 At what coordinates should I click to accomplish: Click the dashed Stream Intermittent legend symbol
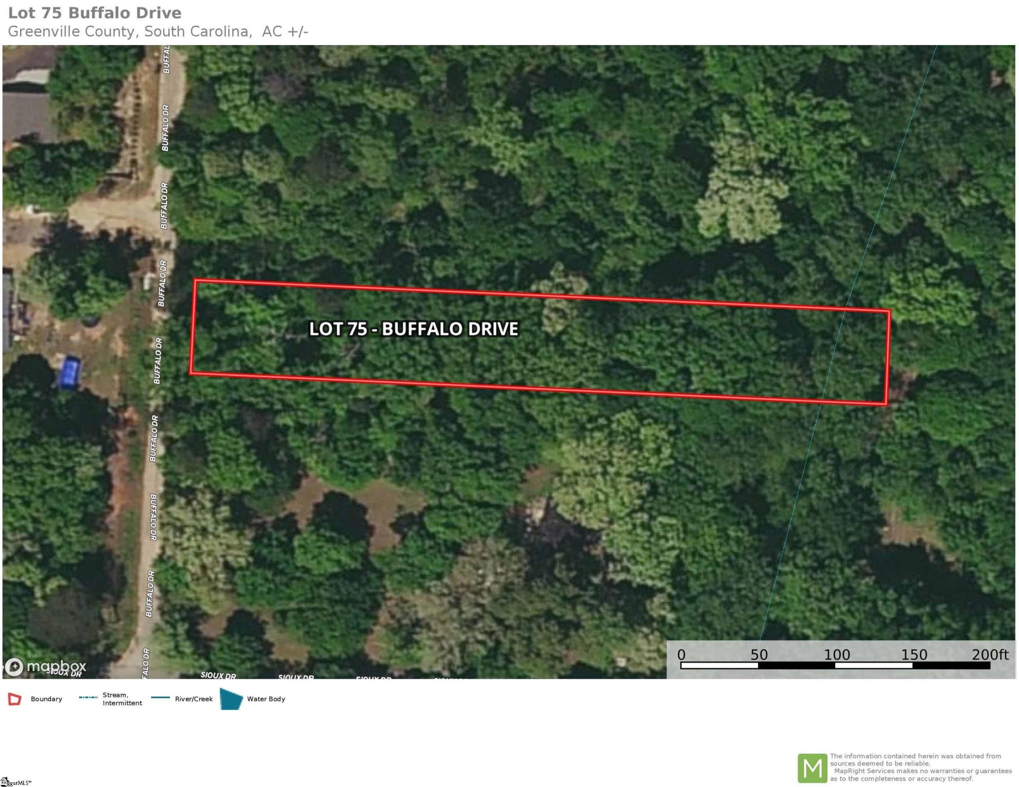pyautogui.click(x=88, y=697)
